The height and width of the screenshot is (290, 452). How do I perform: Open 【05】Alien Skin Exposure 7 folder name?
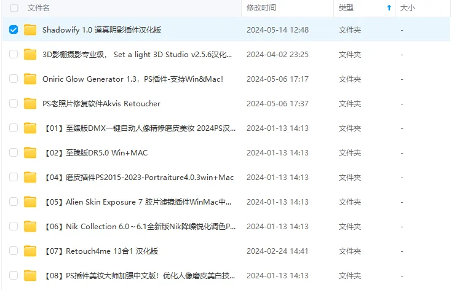(138, 202)
